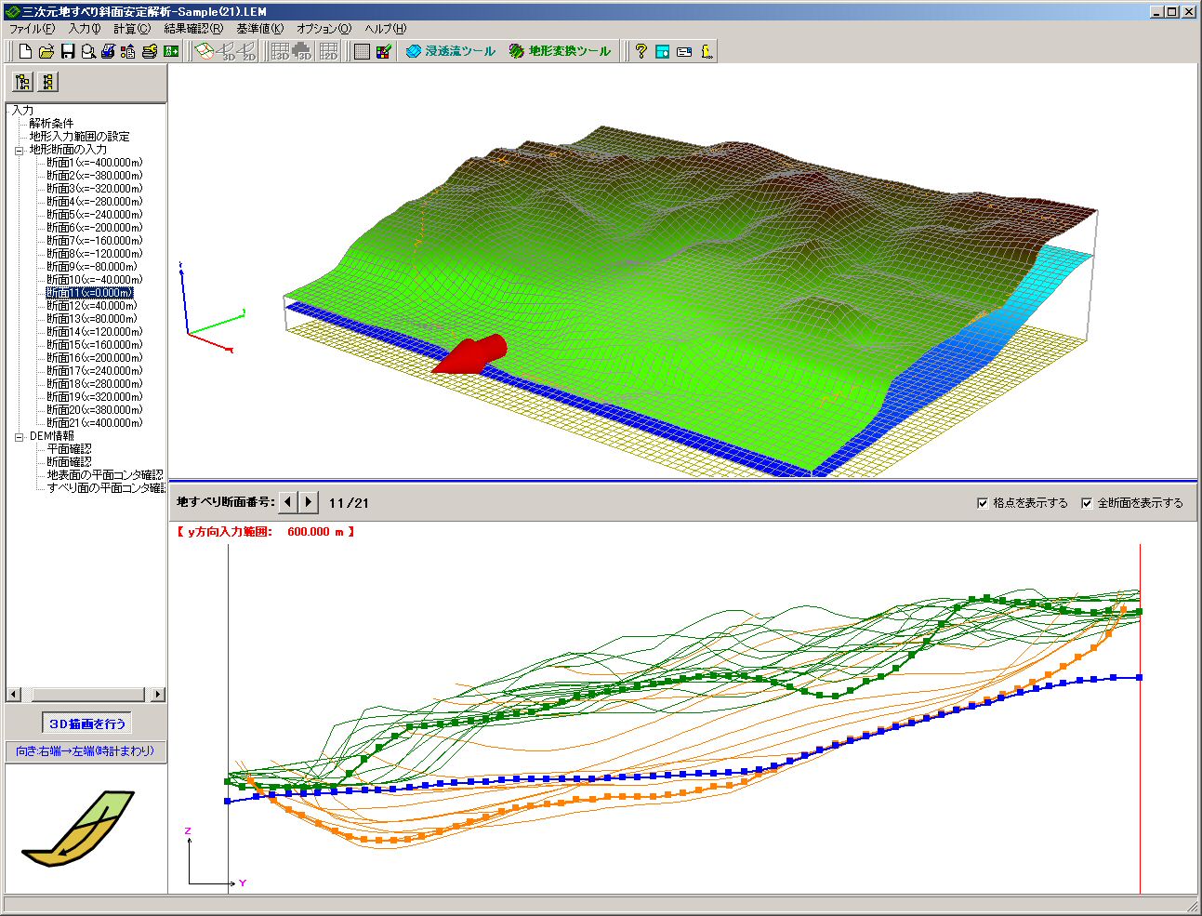The image size is (1202, 916).
Task: Click the Save floppy disk icon
Action: 67,52
